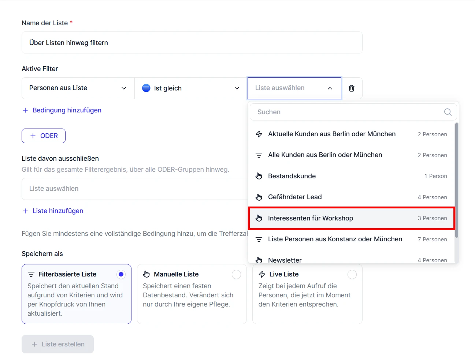Click the hand icon beside Bestandskunde

[x=259, y=176]
